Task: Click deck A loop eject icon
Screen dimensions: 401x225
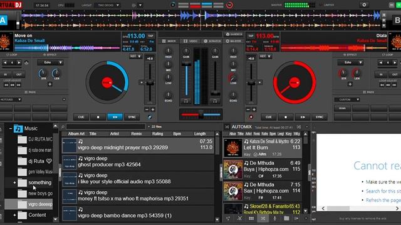Action: 26,62
